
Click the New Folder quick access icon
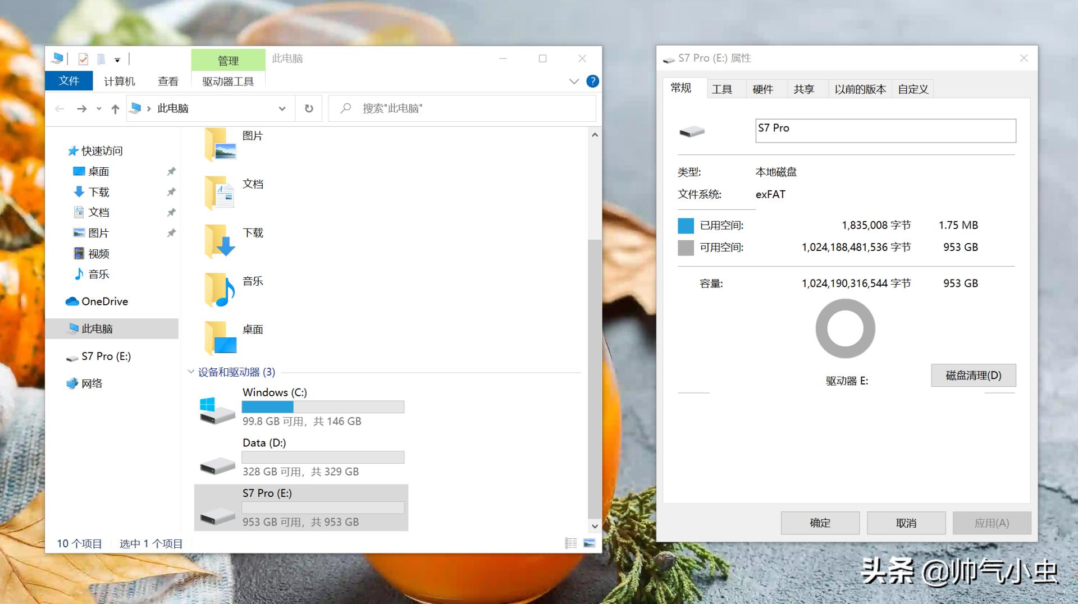click(101, 58)
